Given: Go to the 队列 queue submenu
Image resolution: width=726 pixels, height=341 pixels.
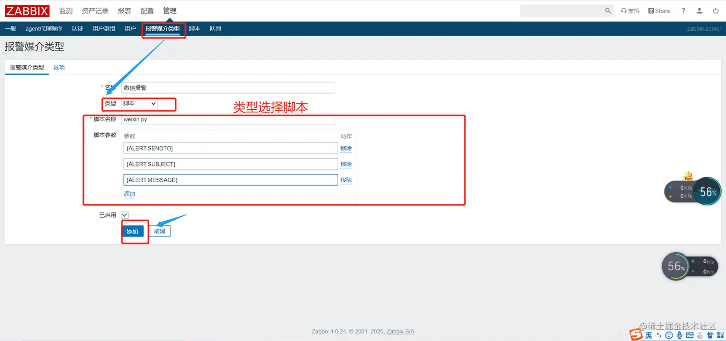Looking at the screenshot, I should tap(216, 29).
